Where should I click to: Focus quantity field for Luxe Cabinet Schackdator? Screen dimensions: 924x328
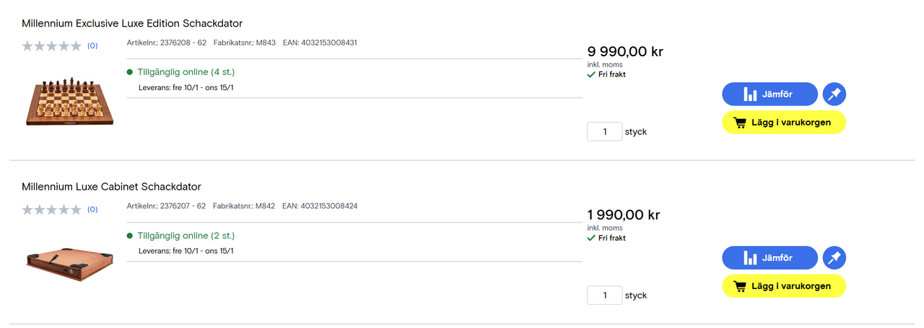pyautogui.click(x=604, y=296)
